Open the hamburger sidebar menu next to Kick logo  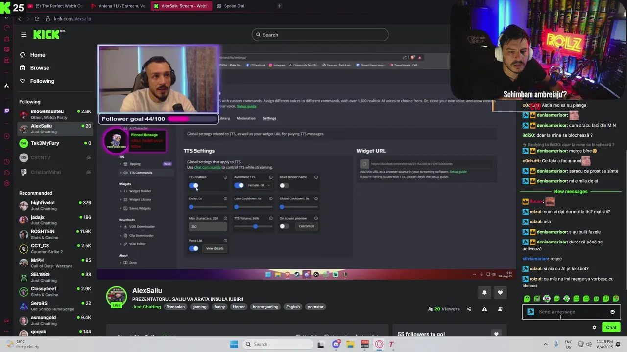click(x=24, y=35)
